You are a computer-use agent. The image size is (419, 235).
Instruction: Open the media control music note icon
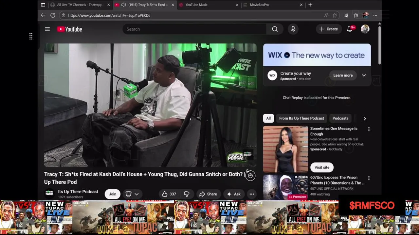pyautogui.click(x=346, y=15)
